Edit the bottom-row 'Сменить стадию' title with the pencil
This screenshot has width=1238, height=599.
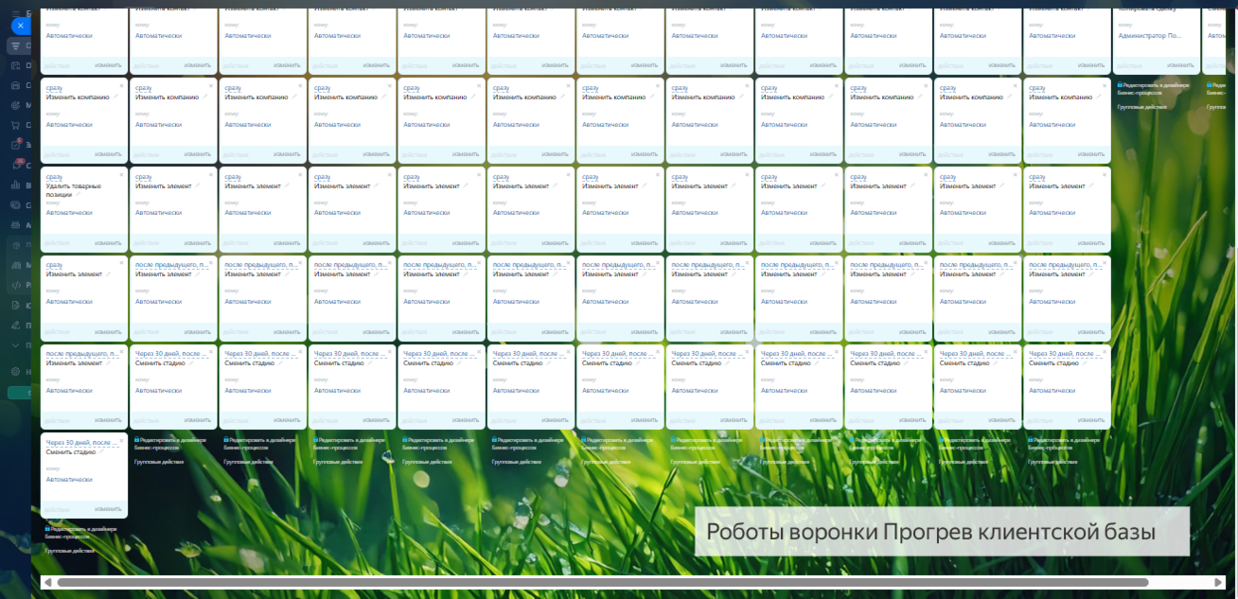[103, 452]
